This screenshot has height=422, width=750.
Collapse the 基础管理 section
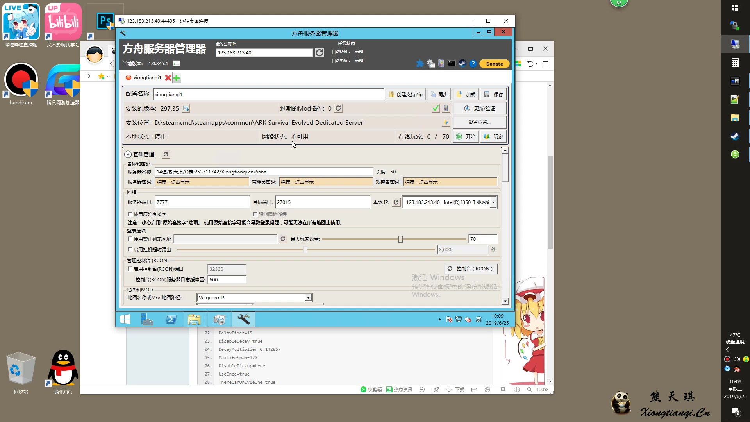pos(128,154)
